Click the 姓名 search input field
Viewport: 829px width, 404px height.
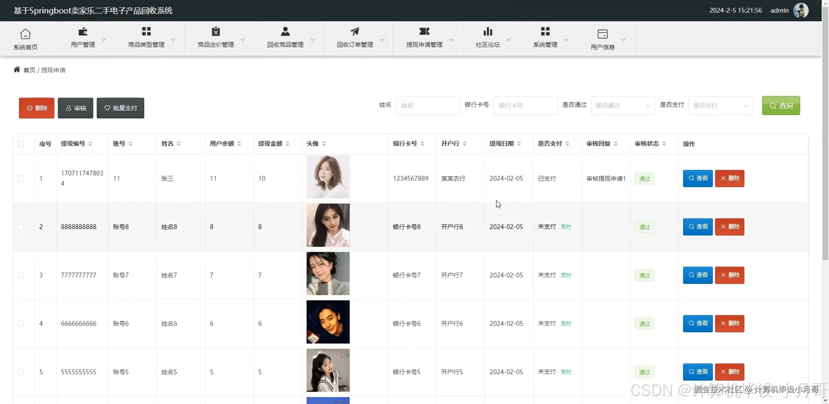click(428, 106)
